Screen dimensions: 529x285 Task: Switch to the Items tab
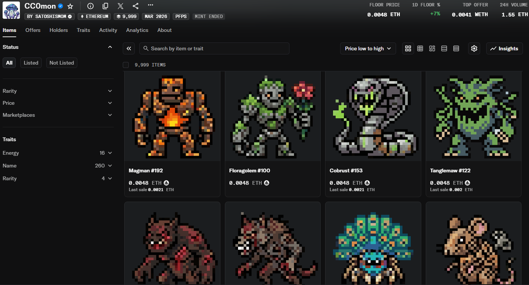point(9,30)
